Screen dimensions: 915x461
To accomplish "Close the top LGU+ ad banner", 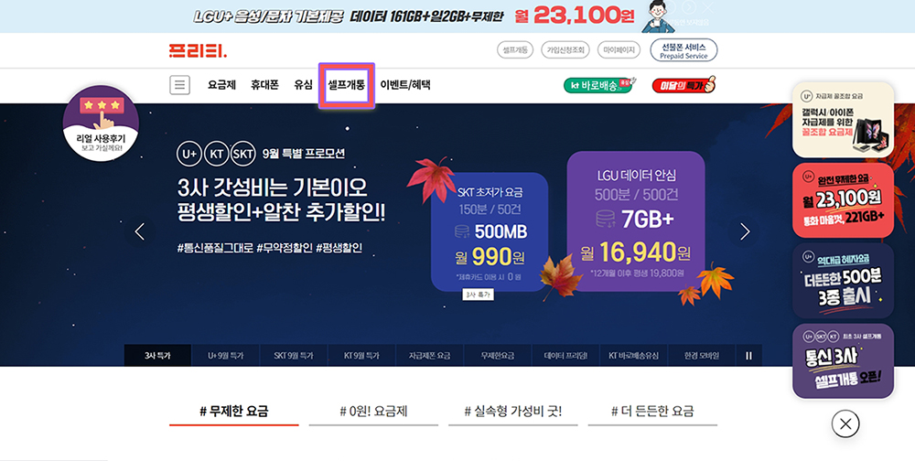I will click(x=708, y=7).
